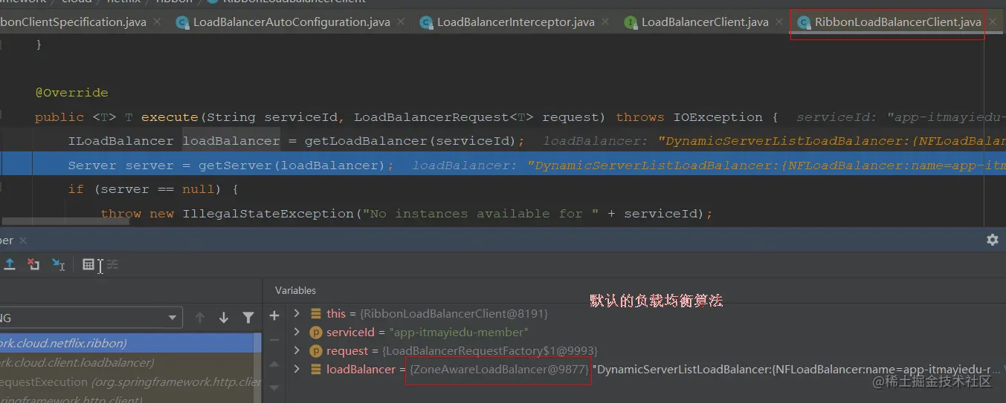Expand the request variable node

(x=297, y=350)
